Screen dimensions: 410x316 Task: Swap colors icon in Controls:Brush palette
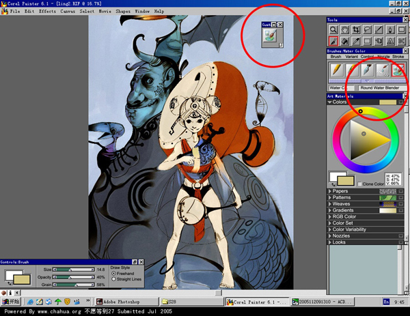(x=10, y=283)
